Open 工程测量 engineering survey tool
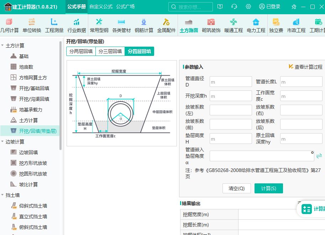The image size is (325, 235). [54, 25]
